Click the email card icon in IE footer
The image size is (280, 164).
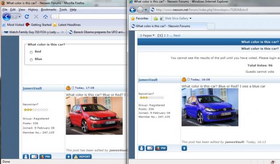pyautogui.click(x=150, y=148)
